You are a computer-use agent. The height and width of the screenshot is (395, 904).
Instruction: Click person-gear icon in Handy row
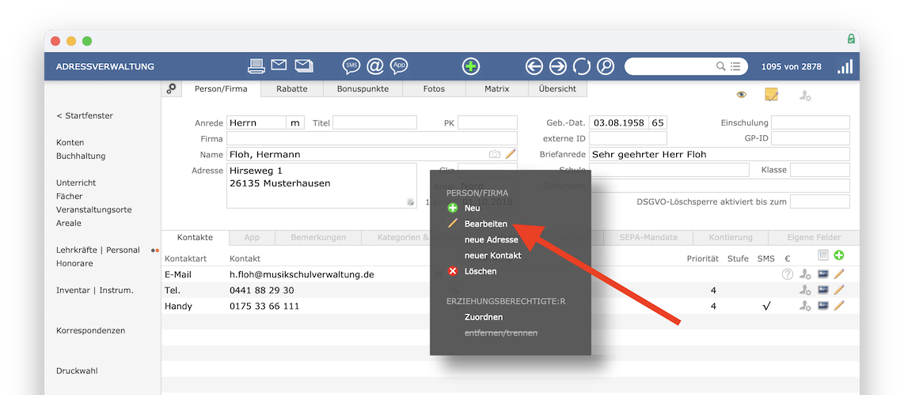click(x=805, y=306)
